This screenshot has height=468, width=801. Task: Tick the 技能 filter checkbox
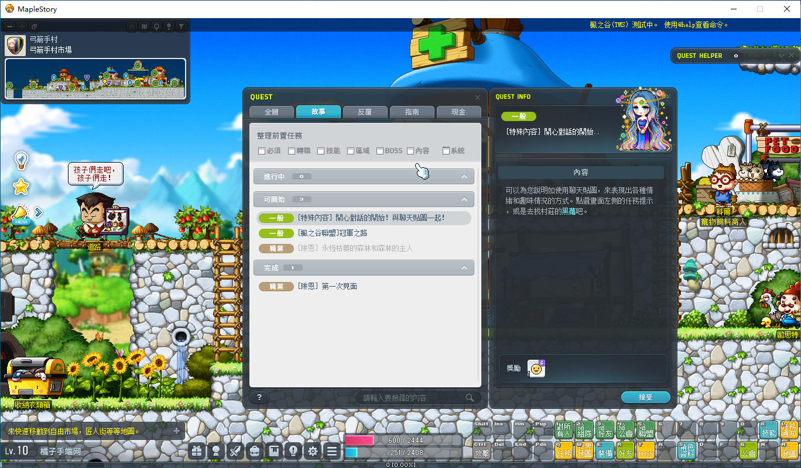pyautogui.click(x=321, y=151)
